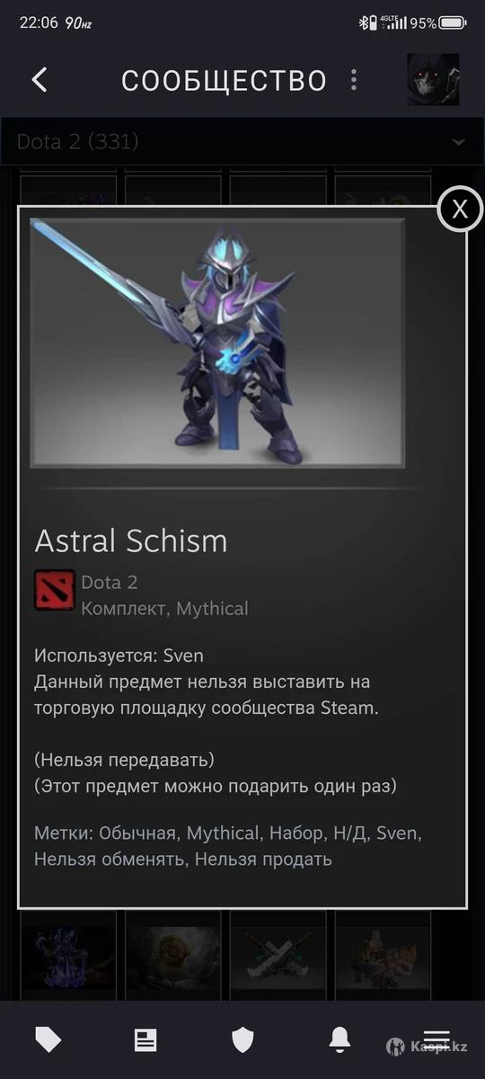Open the profile avatar in header
The height and width of the screenshot is (1079, 485).
pyautogui.click(x=433, y=79)
